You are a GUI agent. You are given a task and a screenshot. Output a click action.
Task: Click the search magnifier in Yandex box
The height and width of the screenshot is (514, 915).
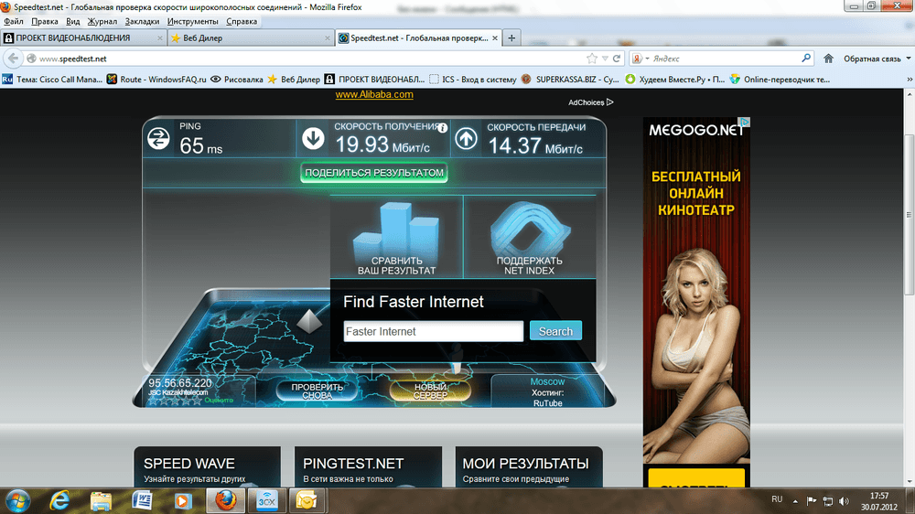pos(806,59)
